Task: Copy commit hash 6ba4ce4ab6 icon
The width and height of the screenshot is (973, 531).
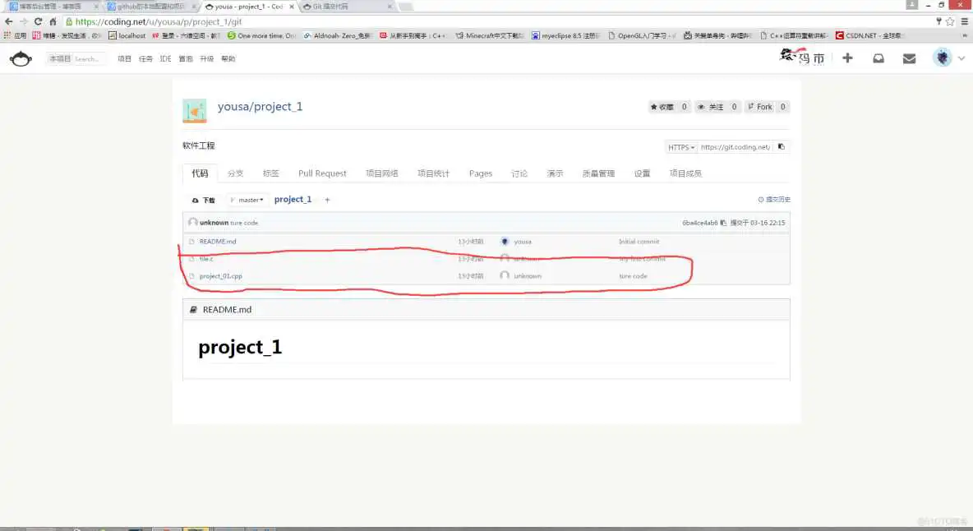Action: (723, 223)
